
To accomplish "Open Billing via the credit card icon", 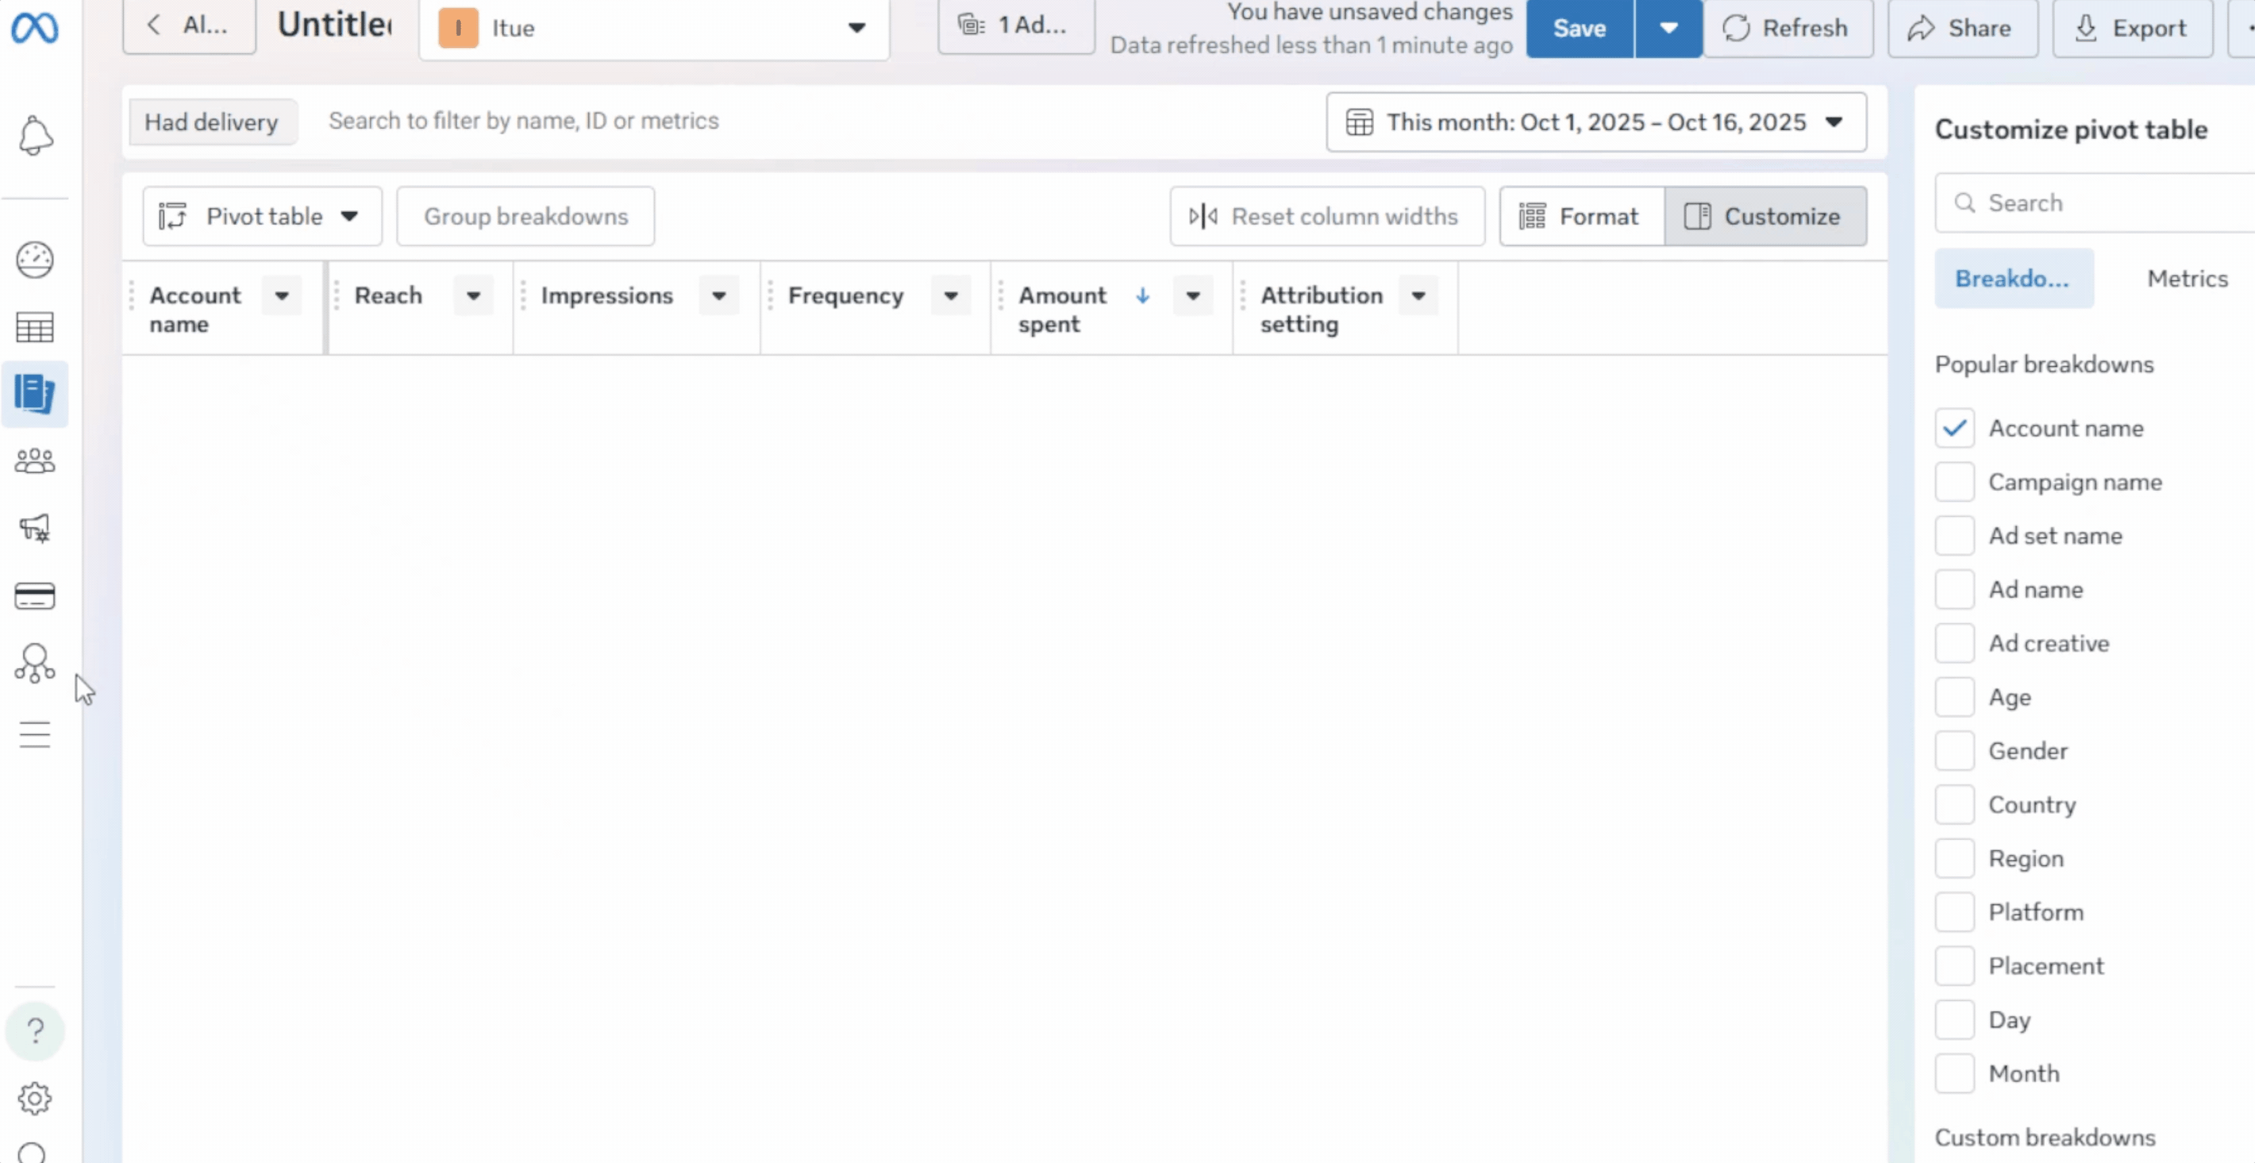I will 35,596.
